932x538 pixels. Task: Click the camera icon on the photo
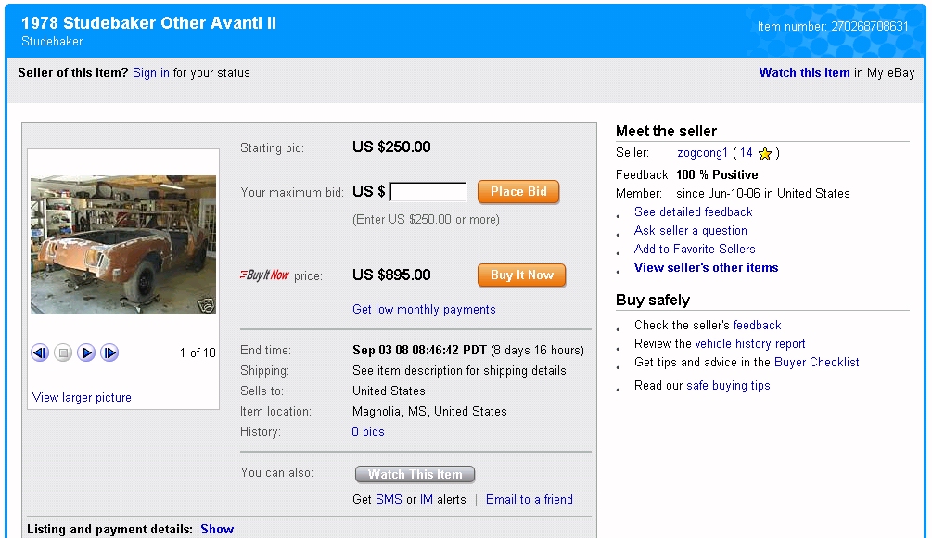click(x=206, y=303)
